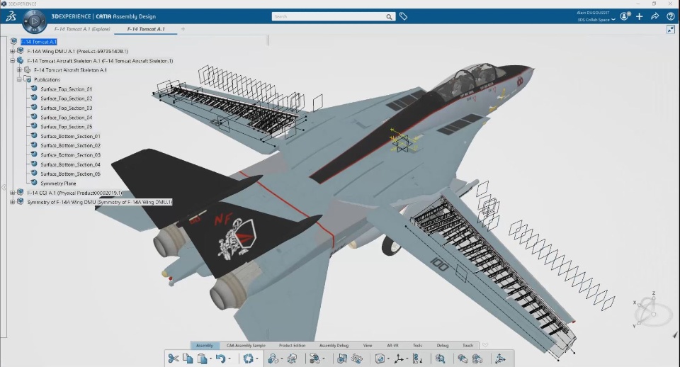Select Surface_Top_Section_01 in the tree

click(x=67, y=89)
